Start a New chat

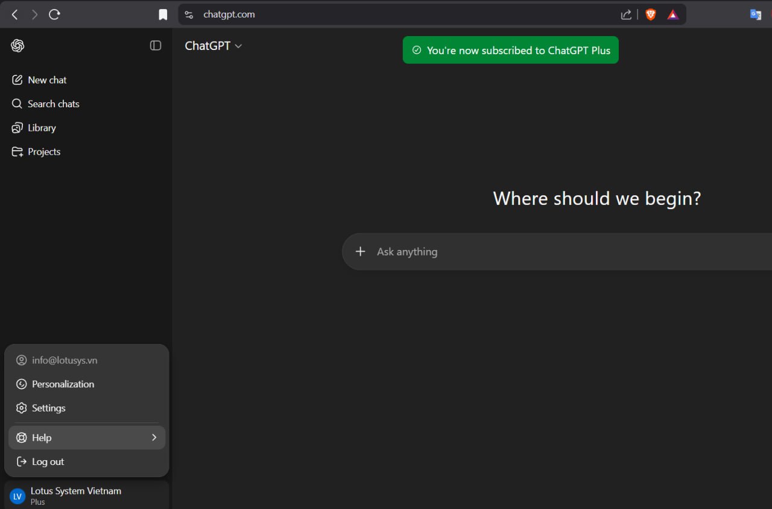pos(47,80)
